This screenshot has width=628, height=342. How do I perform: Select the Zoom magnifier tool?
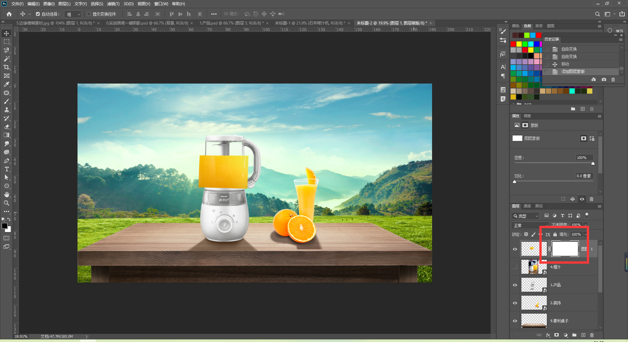click(x=7, y=203)
